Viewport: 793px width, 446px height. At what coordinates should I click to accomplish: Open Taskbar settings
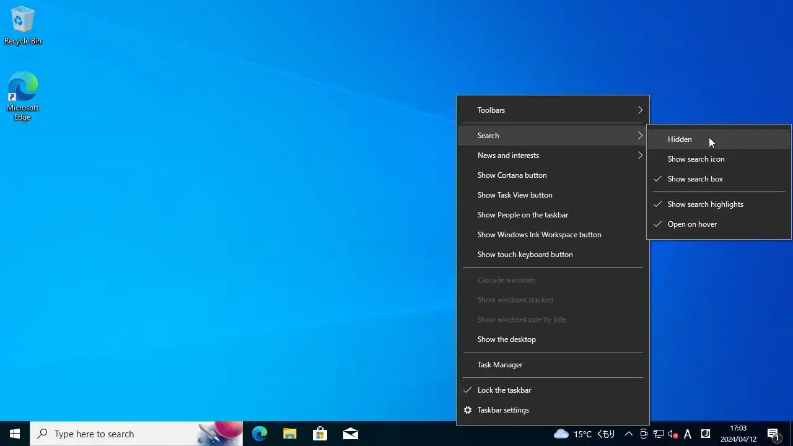point(553,410)
